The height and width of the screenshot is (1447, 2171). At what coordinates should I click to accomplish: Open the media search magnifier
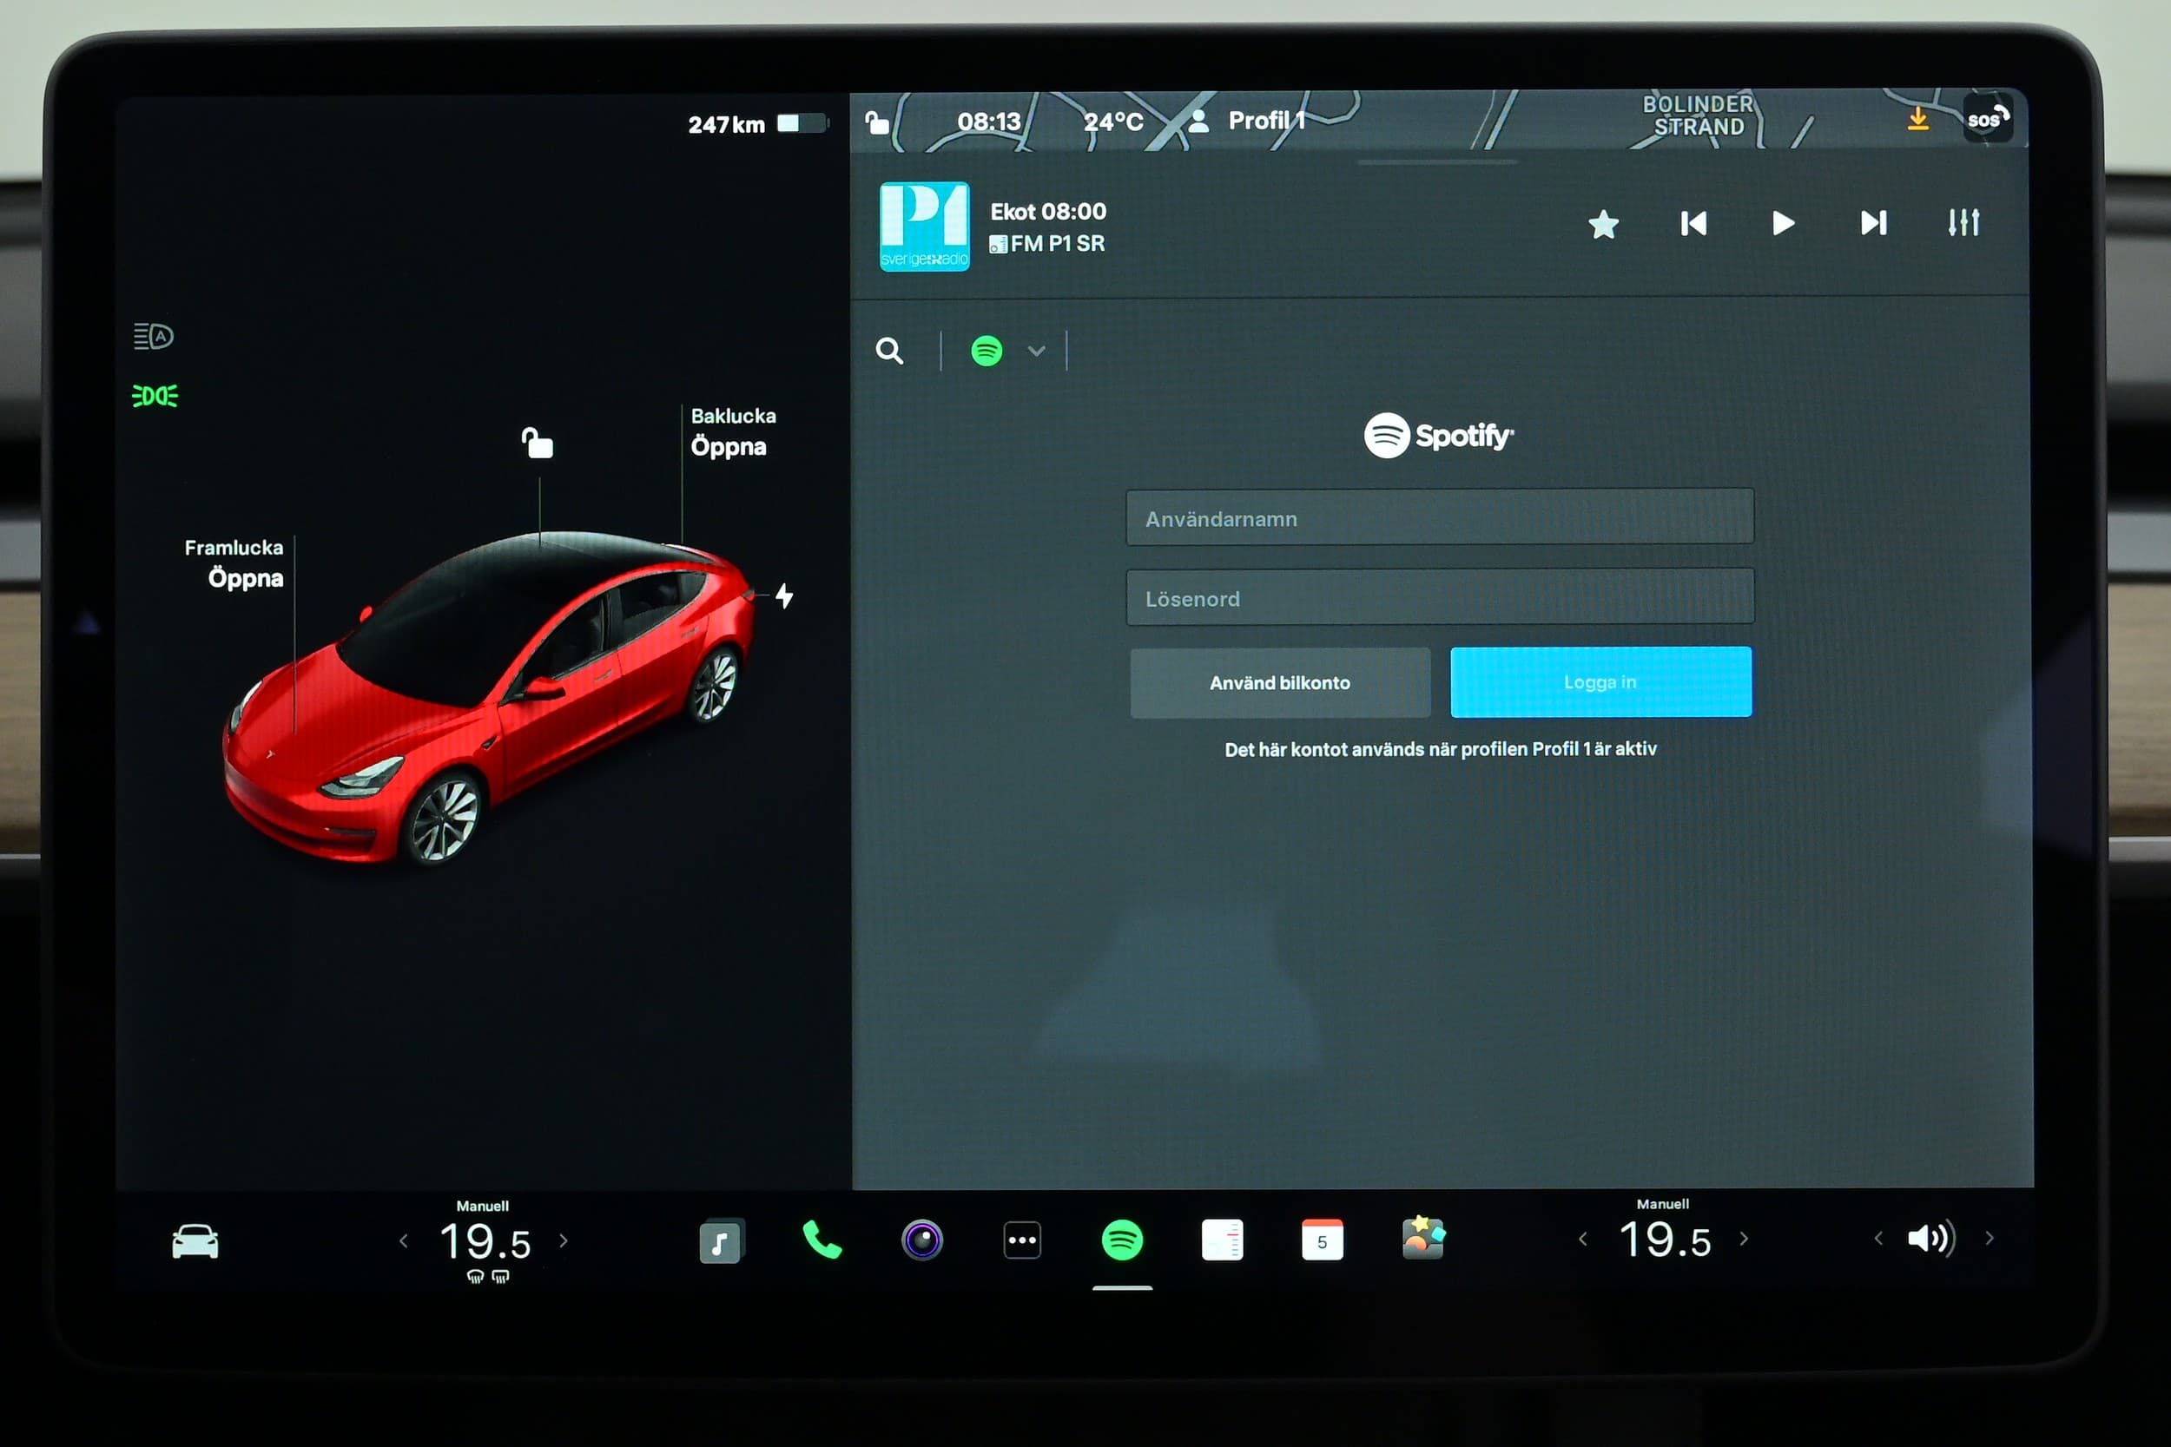pyautogui.click(x=889, y=351)
